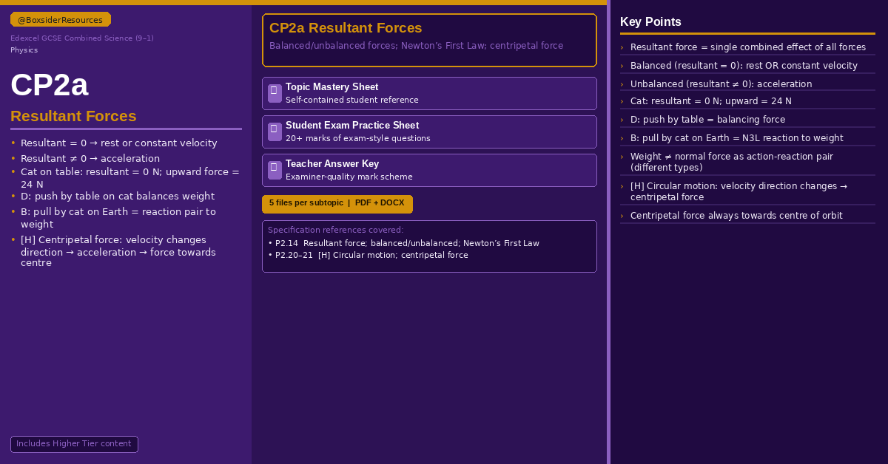Click the Topic Mastery Sheet document icon
Screen dimensions: 888x464
[275, 93]
